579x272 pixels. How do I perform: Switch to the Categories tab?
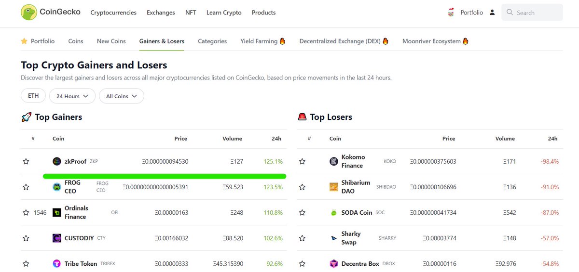212,41
